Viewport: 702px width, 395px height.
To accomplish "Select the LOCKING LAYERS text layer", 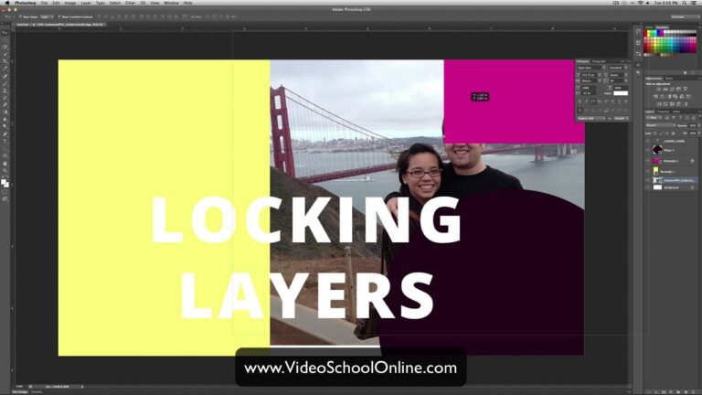I will tap(674, 142).
